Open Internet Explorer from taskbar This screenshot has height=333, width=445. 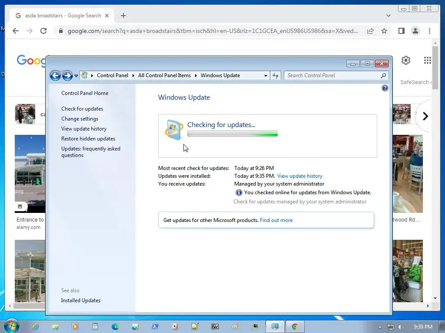click(35, 326)
